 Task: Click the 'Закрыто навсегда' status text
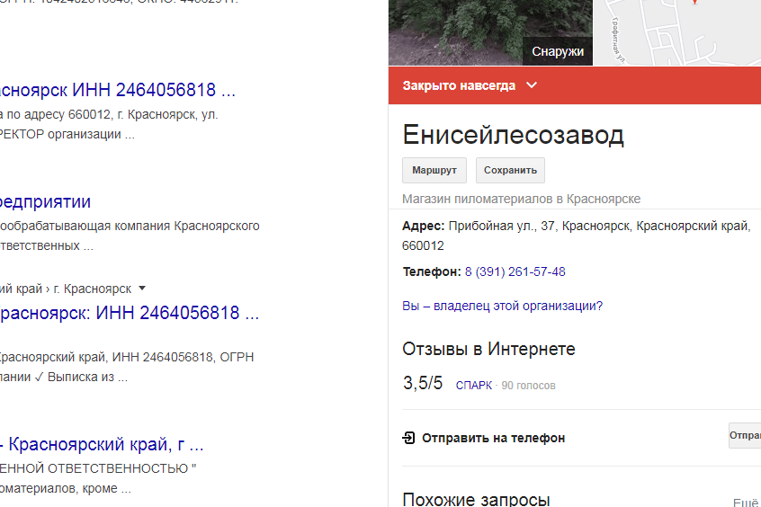[459, 86]
